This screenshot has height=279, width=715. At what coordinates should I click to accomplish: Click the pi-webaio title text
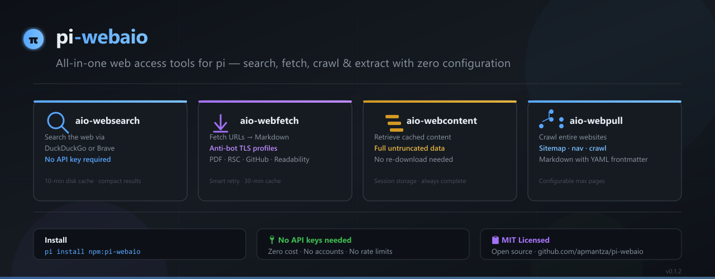coord(102,37)
